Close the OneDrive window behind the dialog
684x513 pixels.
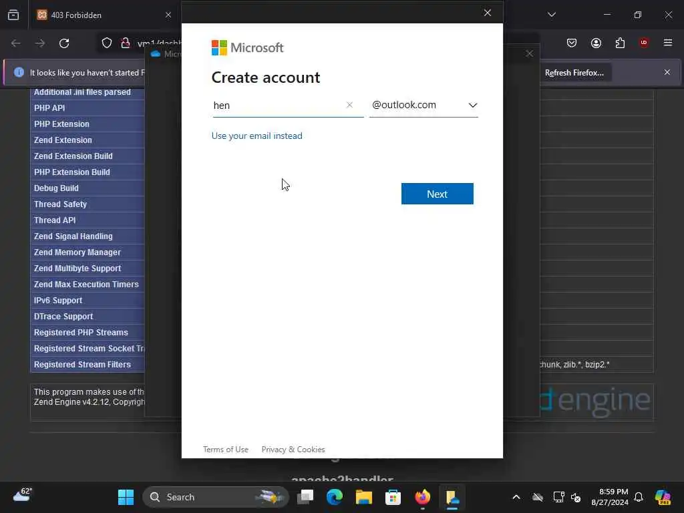529,53
